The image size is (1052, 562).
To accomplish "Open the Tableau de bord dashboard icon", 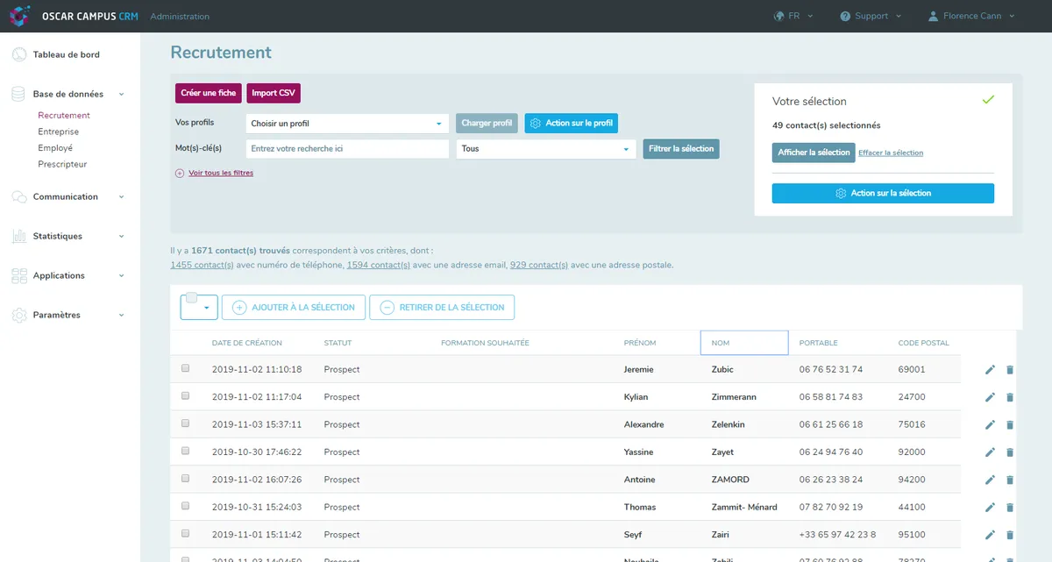I will 19,54.
